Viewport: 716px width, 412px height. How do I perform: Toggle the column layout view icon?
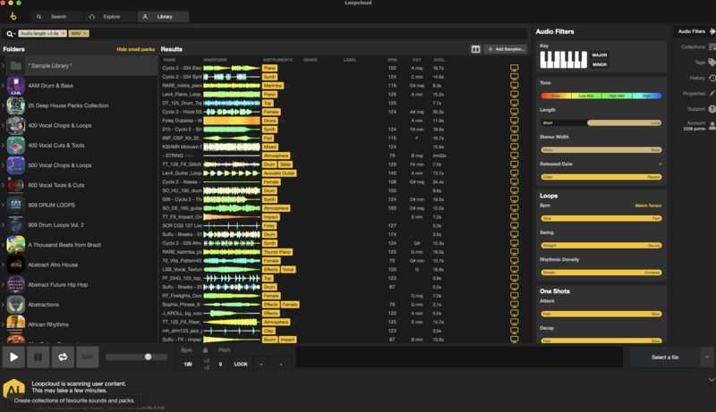[x=475, y=49]
